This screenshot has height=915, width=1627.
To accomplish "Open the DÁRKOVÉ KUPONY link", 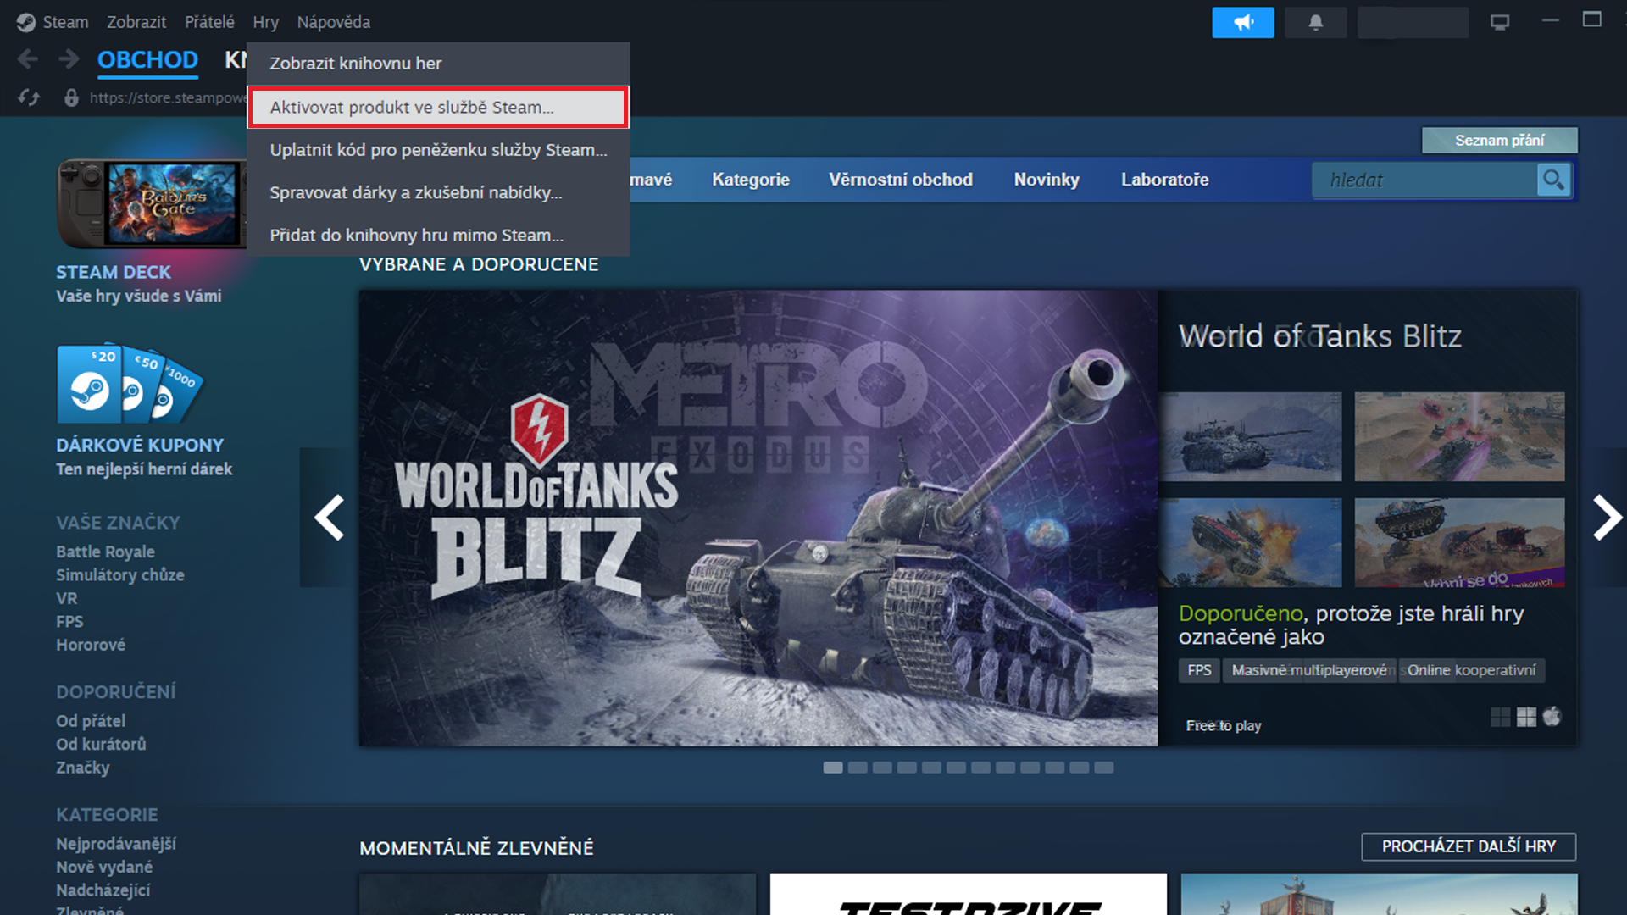I will (140, 445).
